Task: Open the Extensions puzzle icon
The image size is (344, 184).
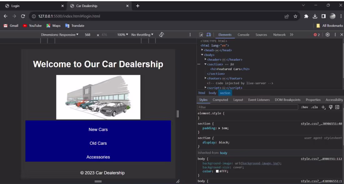Action: (x=306, y=16)
